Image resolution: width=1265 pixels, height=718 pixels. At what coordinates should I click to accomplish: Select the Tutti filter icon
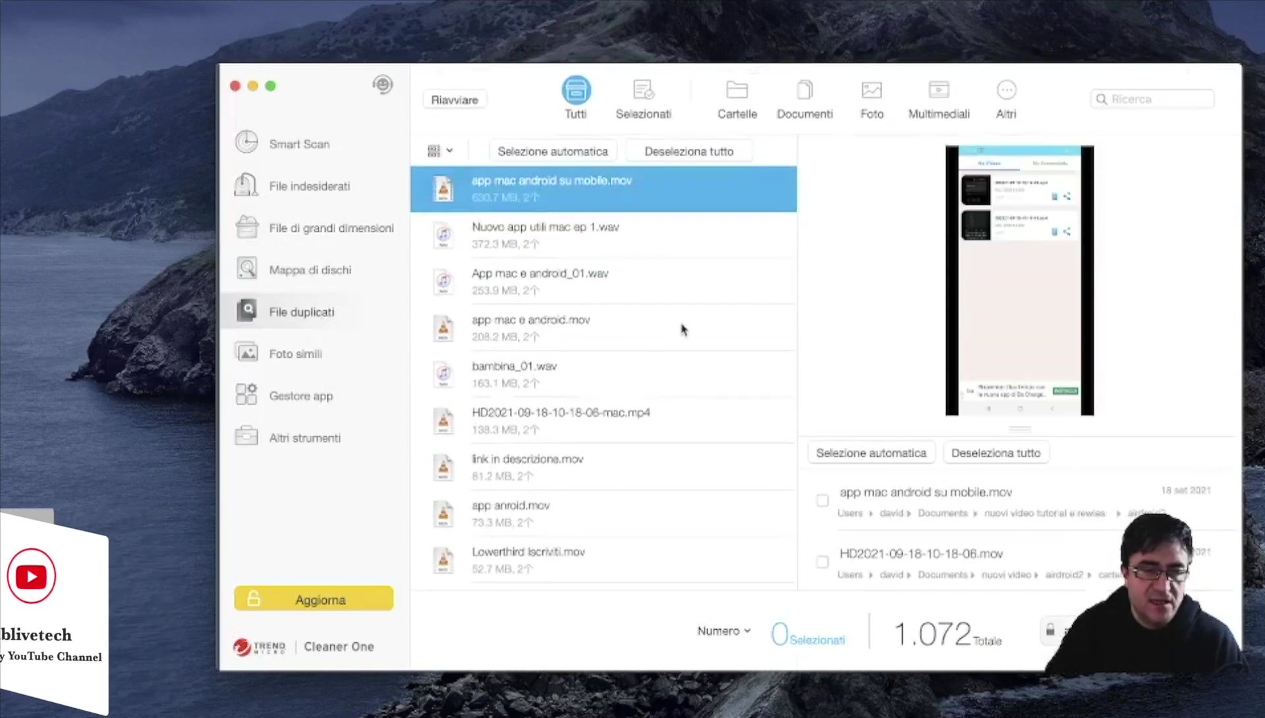(576, 97)
